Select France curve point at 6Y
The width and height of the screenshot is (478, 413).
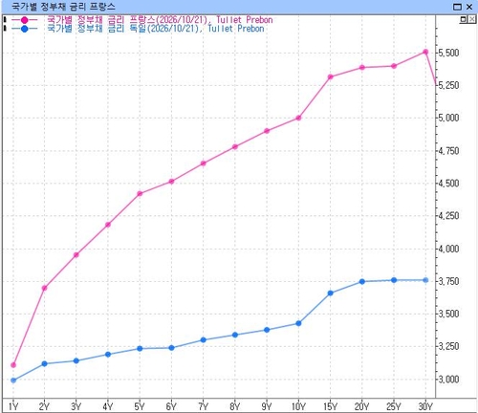pyautogui.click(x=171, y=182)
